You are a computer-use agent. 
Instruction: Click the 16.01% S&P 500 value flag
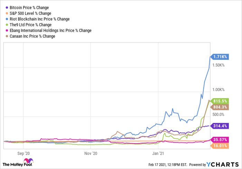[x=220, y=146]
